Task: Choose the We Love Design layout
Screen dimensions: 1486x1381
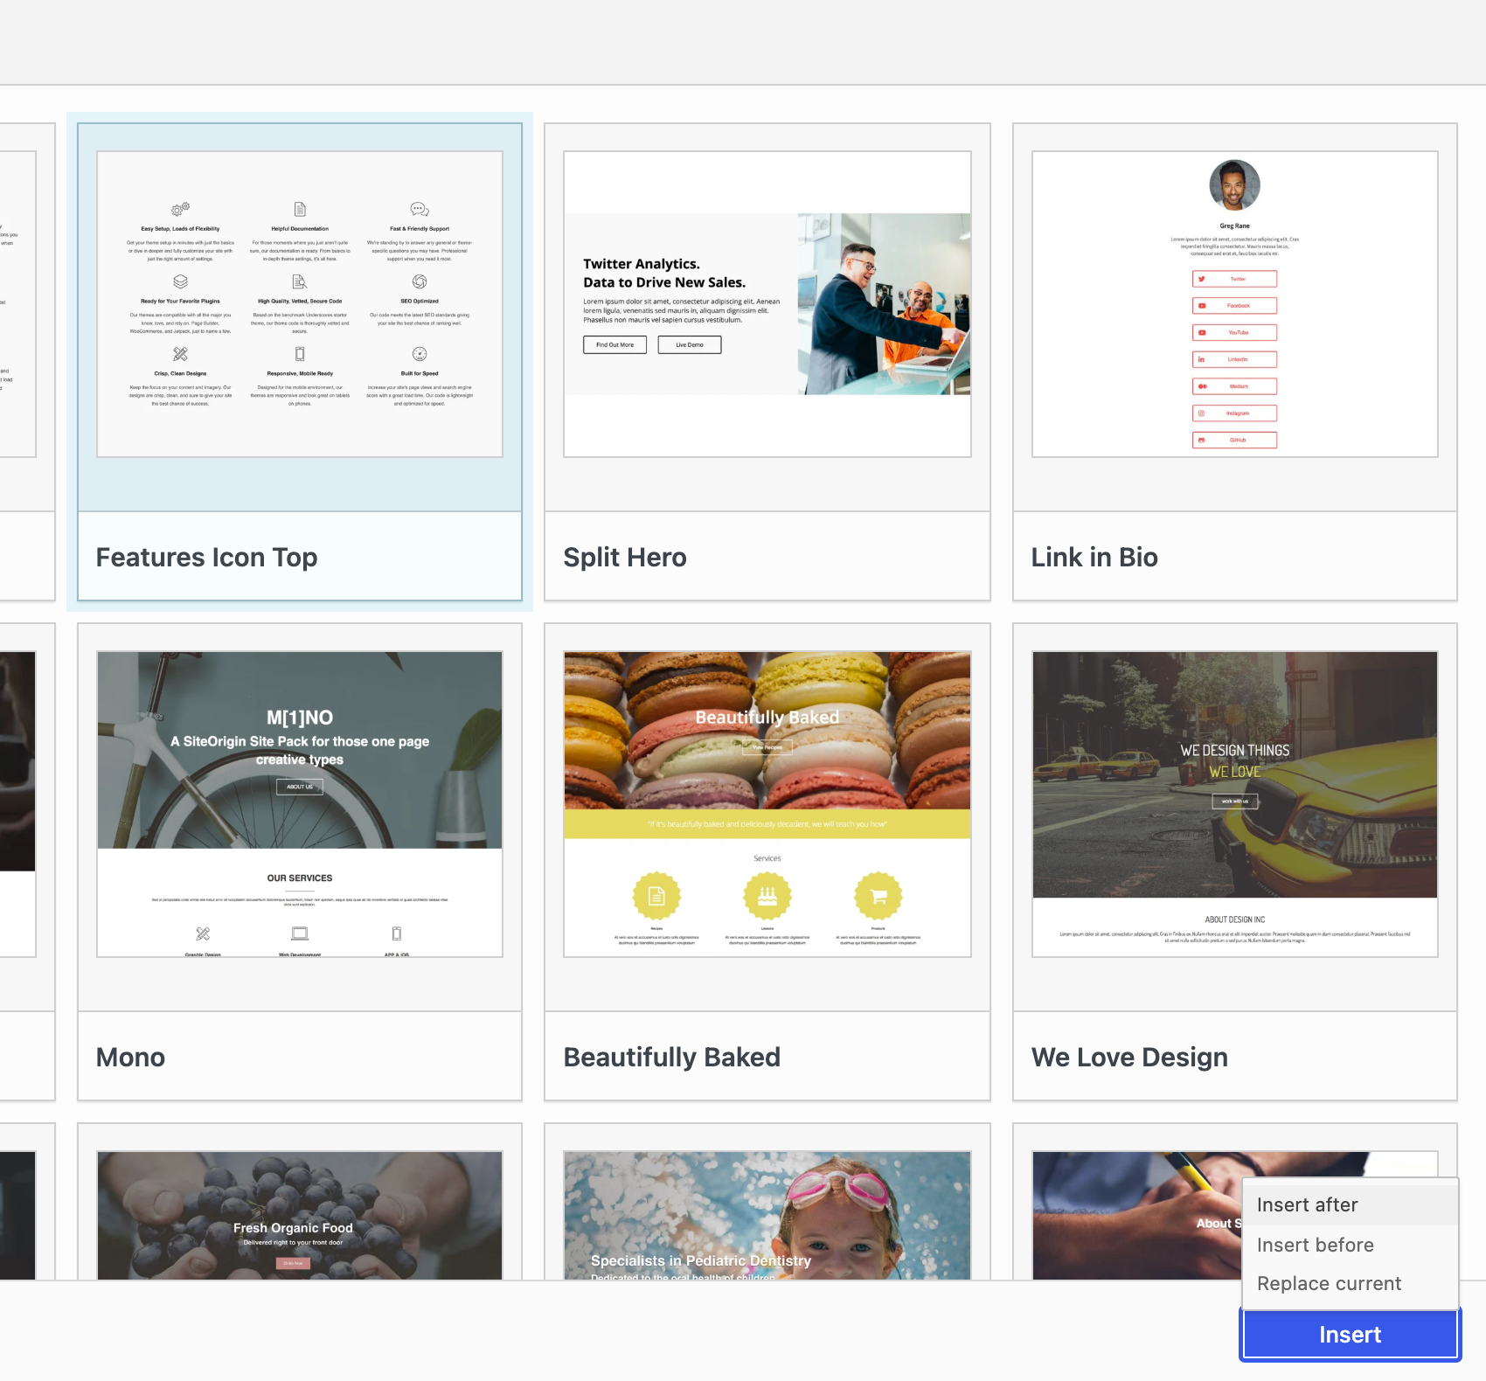Action: coord(1235,862)
